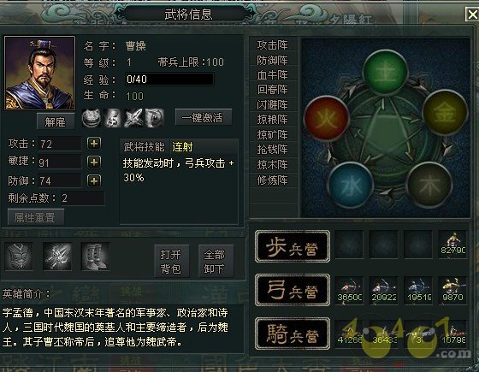The height and width of the screenshot is (372, 479).
Task: Choose the 回春阵 formation entry
Action: coord(273,90)
